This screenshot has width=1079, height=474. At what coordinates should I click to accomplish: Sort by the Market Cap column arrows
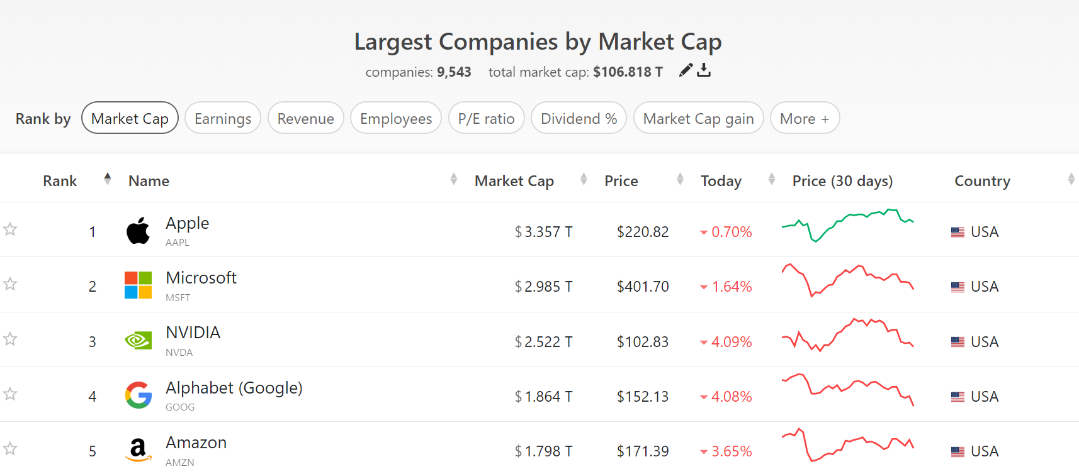pos(584,180)
